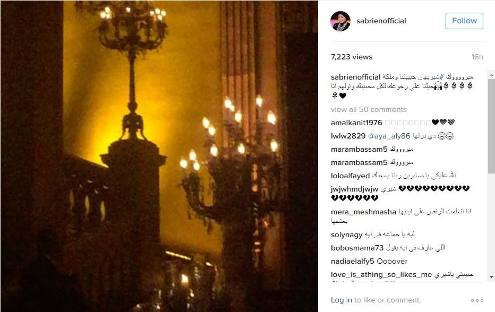The width and height of the screenshot is (495, 312).
Task: Follow the sabrienofficial account
Action: pyautogui.click(x=464, y=21)
